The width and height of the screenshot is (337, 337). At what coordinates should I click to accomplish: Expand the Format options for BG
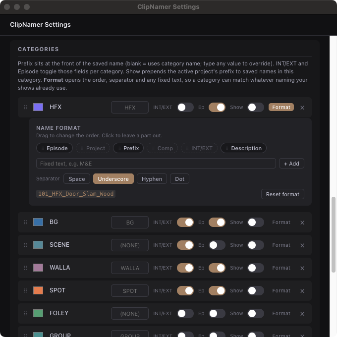[281, 222]
